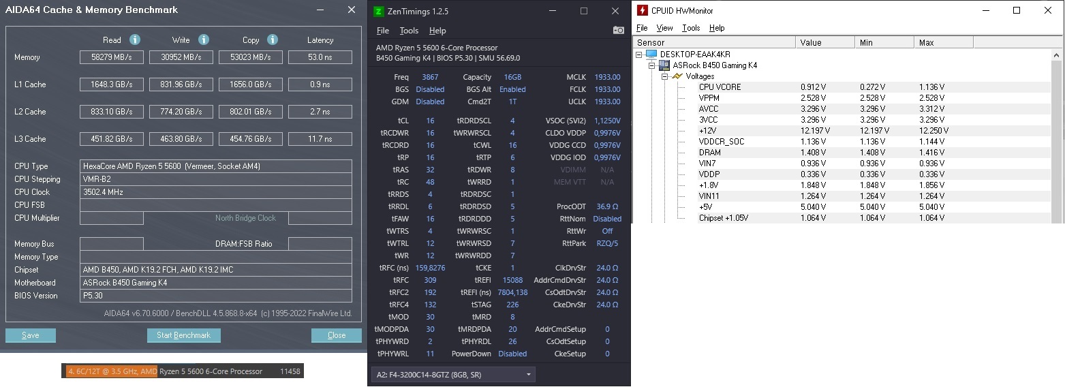This screenshot has height=387, width=1065.
Task: Select the CPU VCORE row in HWMonitor
Action: [x=842, y=87]
